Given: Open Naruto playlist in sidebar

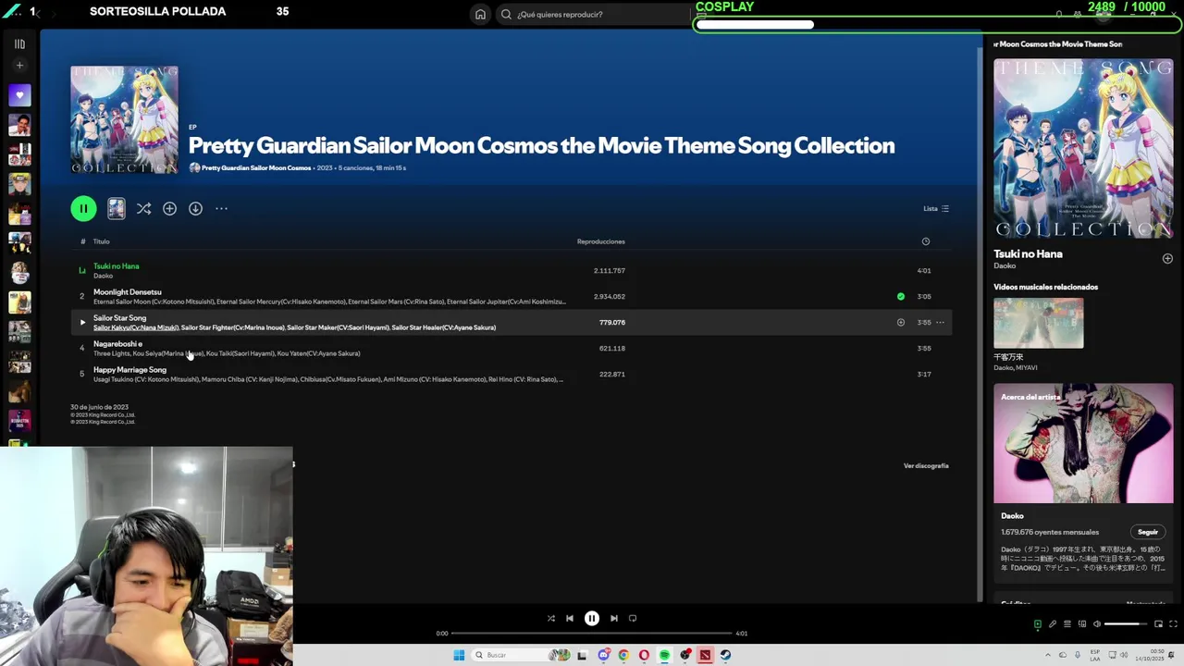Looking at the screenshot, I should (19, 184).
